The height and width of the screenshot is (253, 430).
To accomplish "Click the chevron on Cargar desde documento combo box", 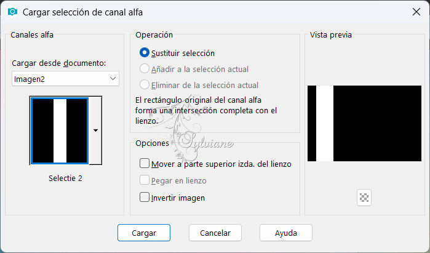I will (x=113, y=79).
